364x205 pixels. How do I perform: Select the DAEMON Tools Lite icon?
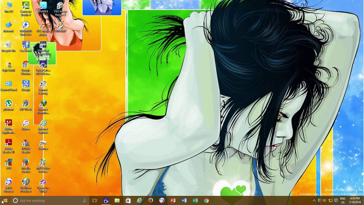[26, 29]
